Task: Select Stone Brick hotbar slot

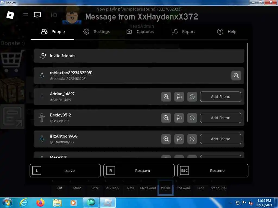Action: pos(219,188)
